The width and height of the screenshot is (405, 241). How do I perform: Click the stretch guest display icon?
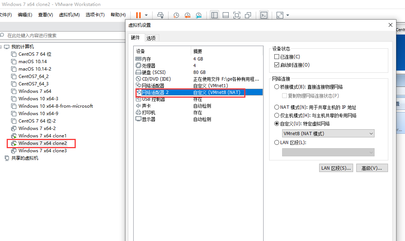280,15
